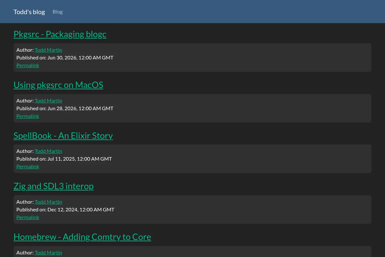
Task: Open the post Homebrew - Adding Comtry to Core
Action: click(82, 237)
